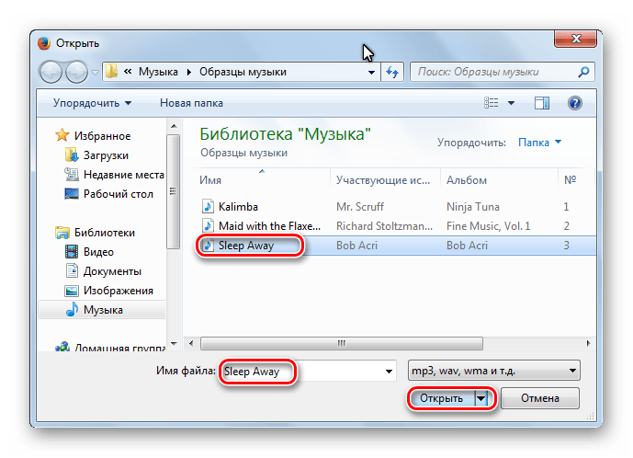Click the Sleep Away music file icon

click(208, 245)
